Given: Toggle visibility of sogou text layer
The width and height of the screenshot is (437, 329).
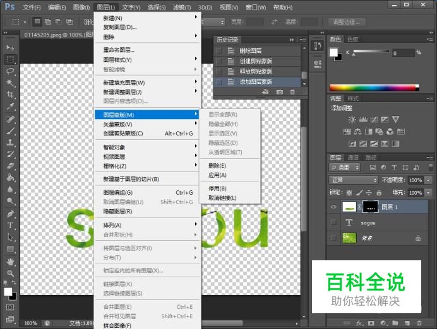Looking at the screenshot, I should pyautogui.click(x=333, y=222).
